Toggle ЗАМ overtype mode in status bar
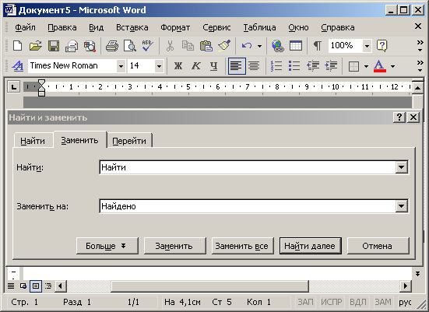Image resolution: width=429 pixels, height=312 pixels. click(383, 302)
